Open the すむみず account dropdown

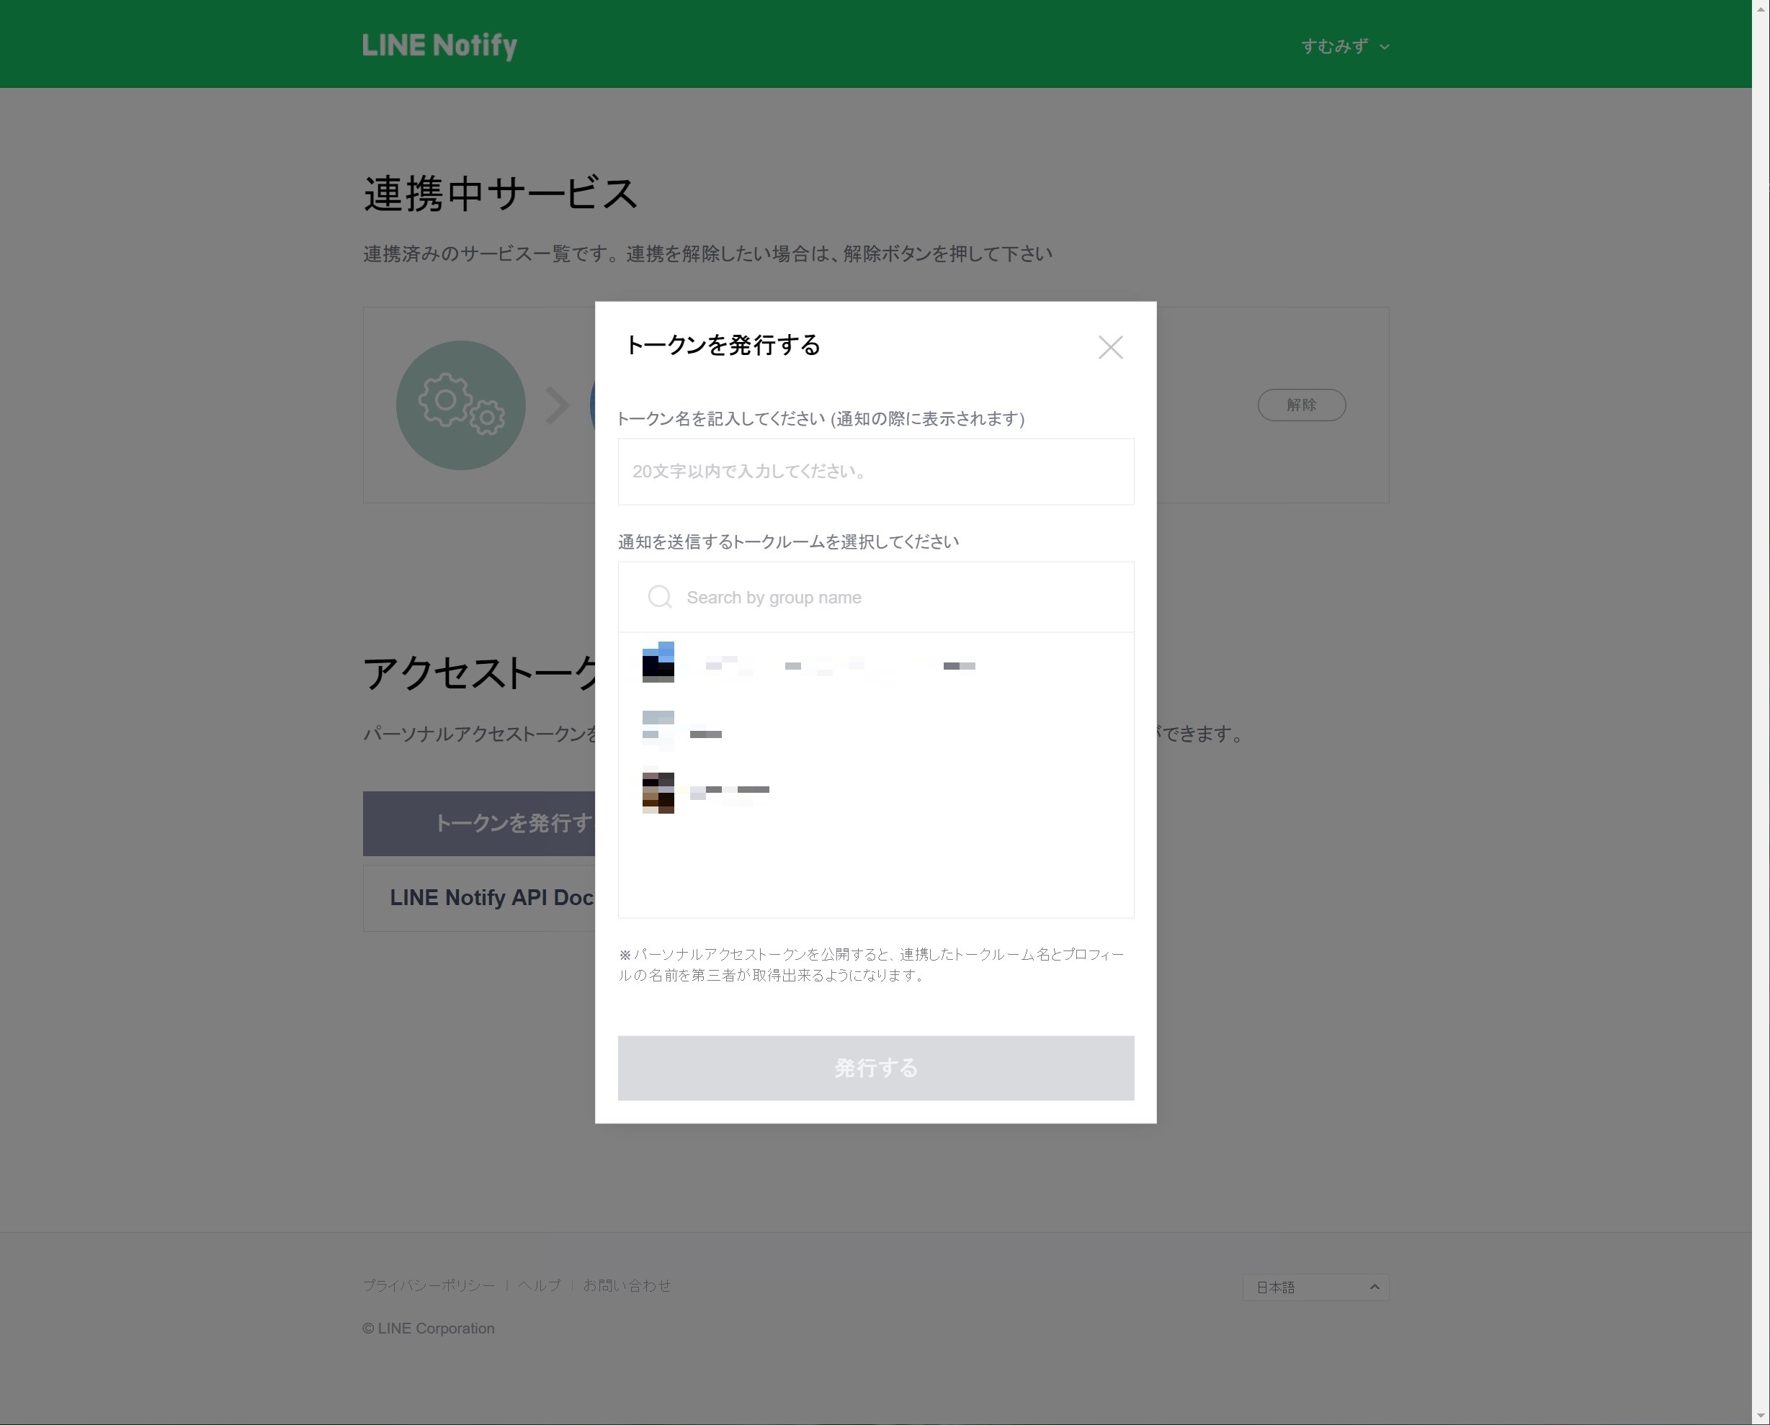1335,46
